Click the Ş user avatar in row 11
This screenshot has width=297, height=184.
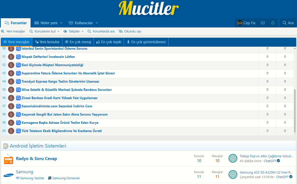tap(11, 57)
